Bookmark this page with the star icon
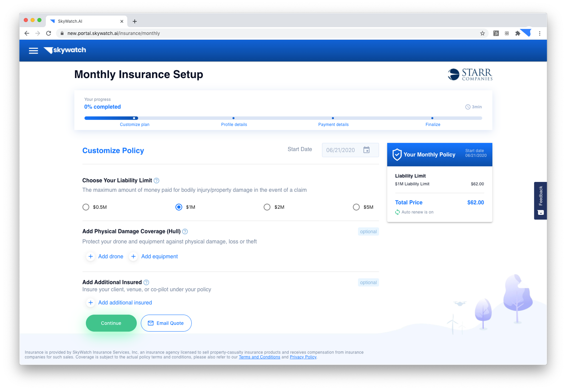Screen dimensions: 566x390 click(483, 33)
